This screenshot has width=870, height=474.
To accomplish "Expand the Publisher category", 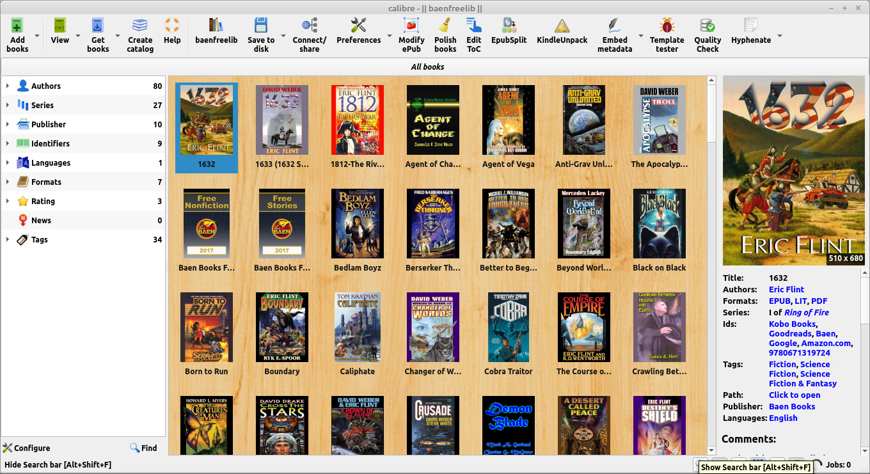I will click(x=8, y=124).
